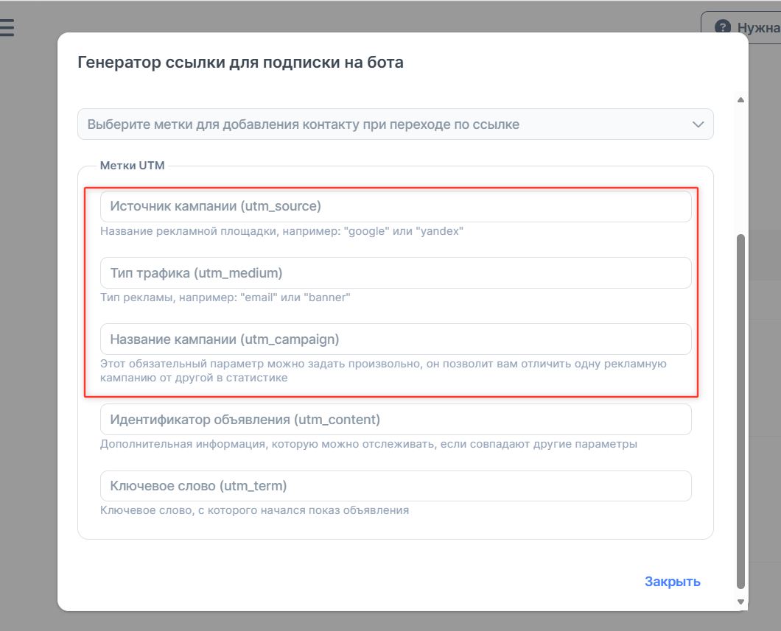781x631 pixels.
Task: Click the hint mentioning "email" или "banner"
Action: (225, 297)
